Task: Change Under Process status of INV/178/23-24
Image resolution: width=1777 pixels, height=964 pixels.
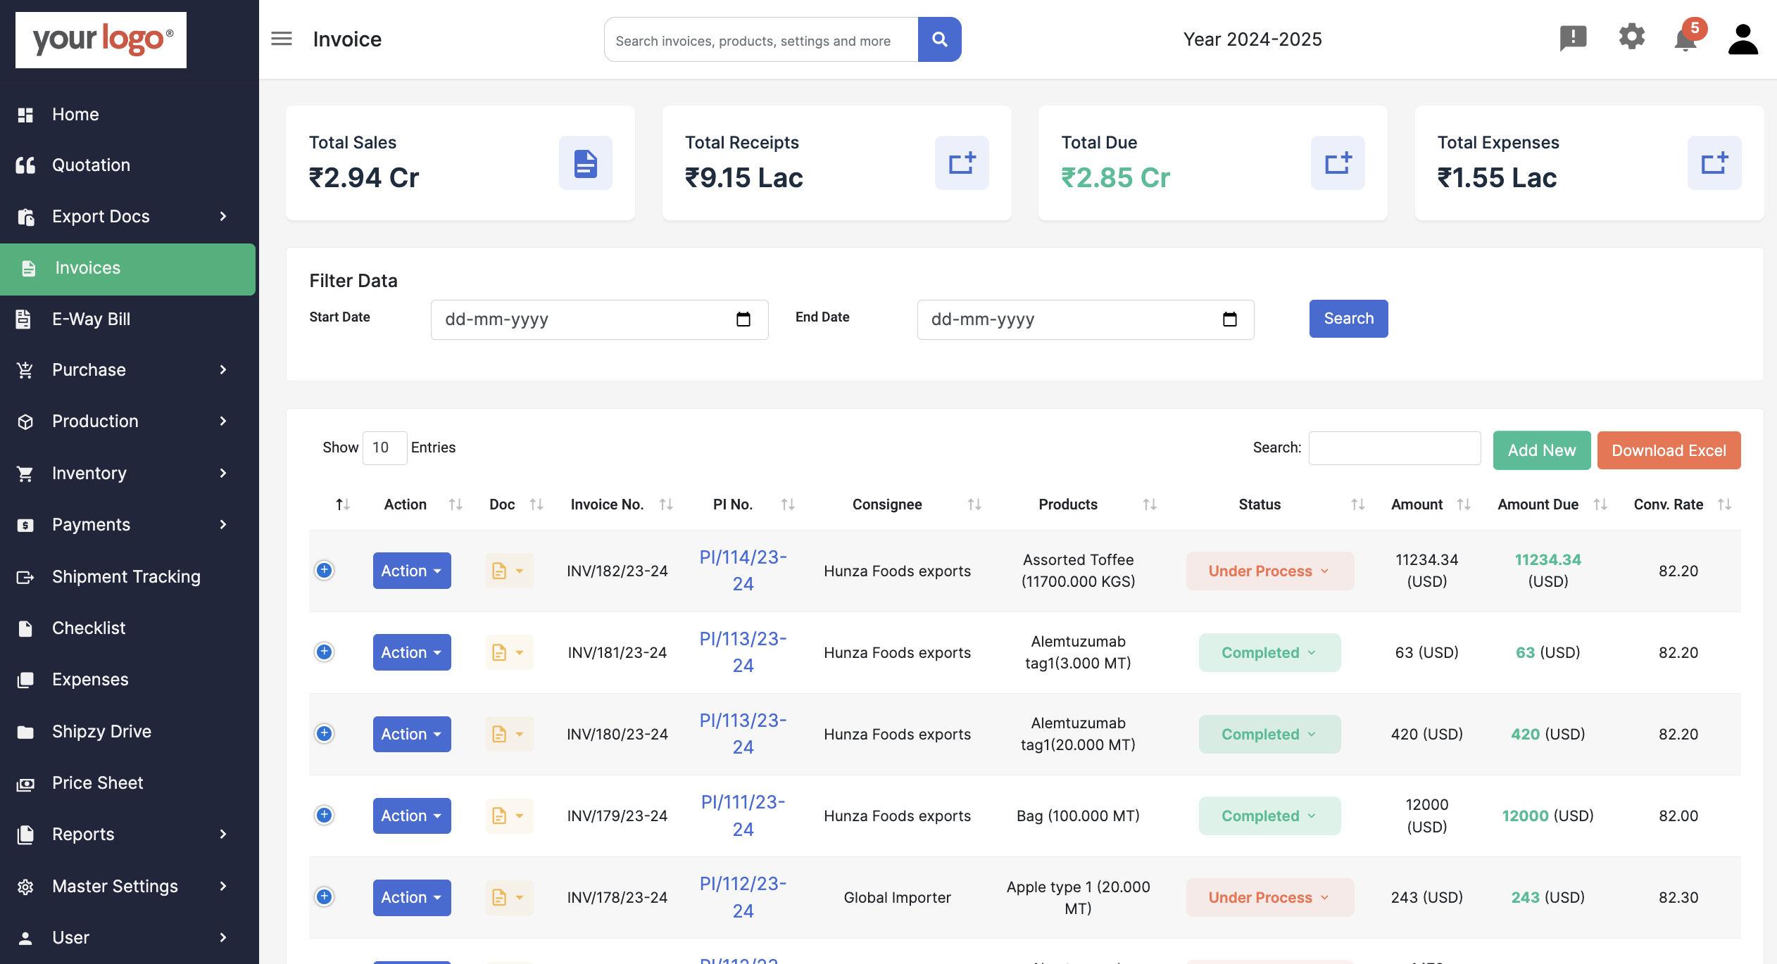Action: coord(1269,897)
